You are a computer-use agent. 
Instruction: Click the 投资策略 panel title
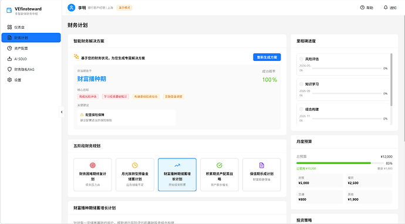point(304,220)
